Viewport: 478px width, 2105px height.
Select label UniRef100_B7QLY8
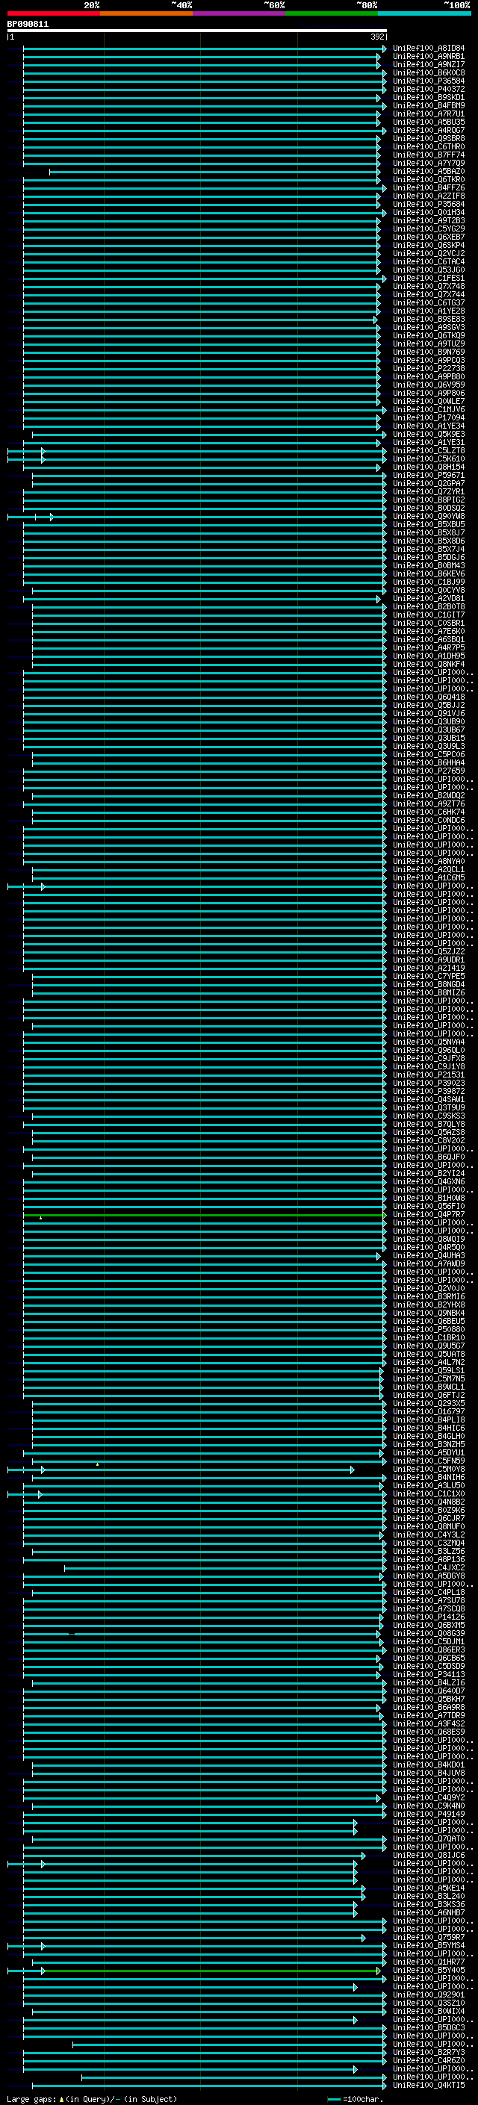pyautogui.click(x=429, y=1125)
